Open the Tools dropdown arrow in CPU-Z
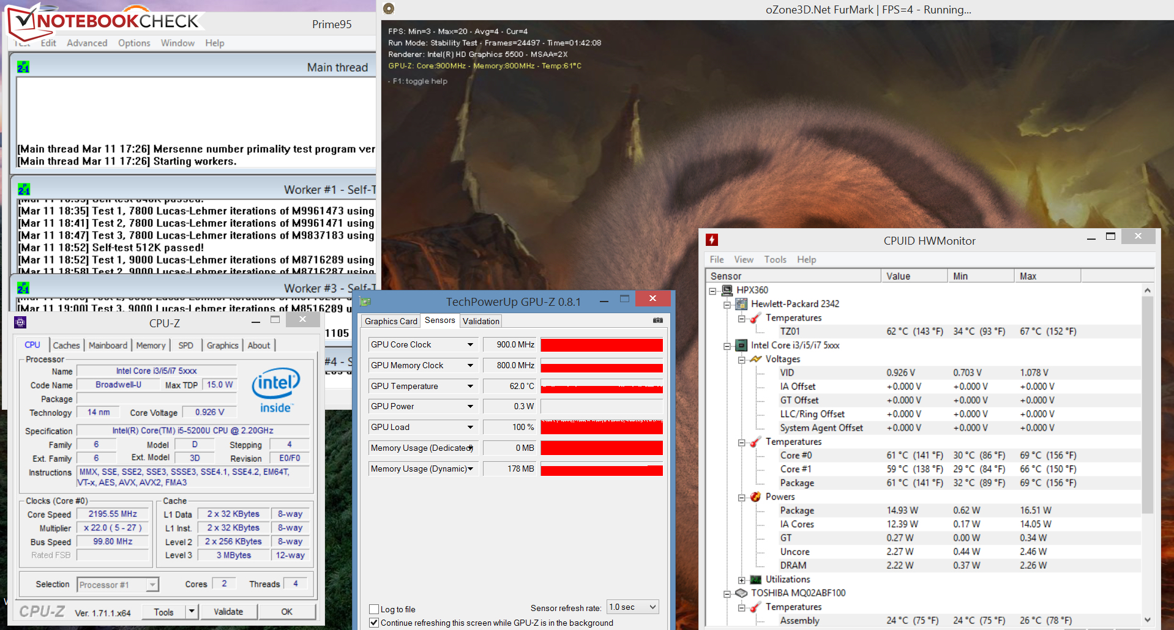The image size is (1174, 630). 192,612
